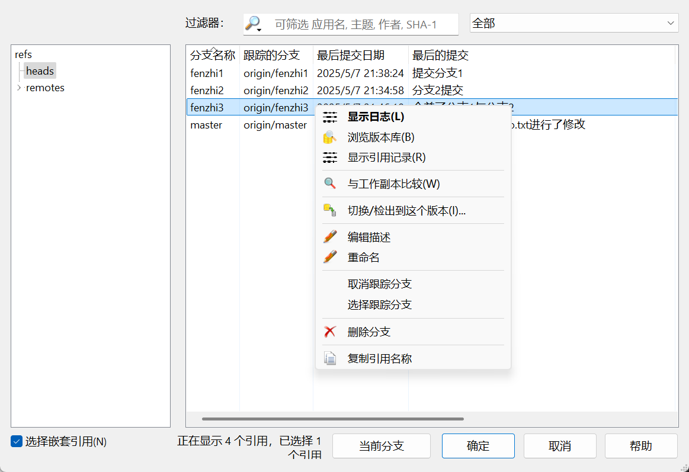Click the 当前分支 button
689x472 pixels.
(x=381, y=446)
